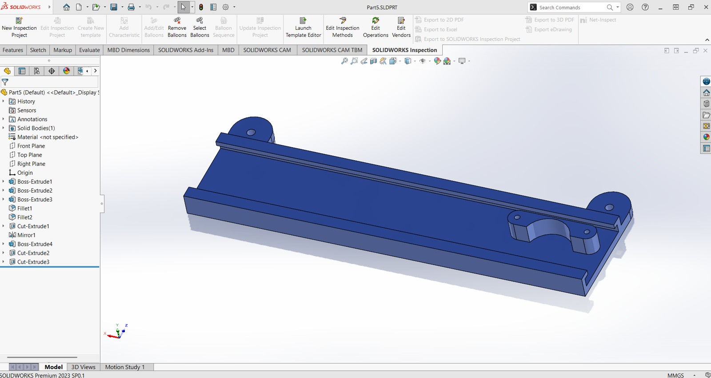Expand Boss-Extrude4 feature
The image size is (711, 378).
pos(4,244)
